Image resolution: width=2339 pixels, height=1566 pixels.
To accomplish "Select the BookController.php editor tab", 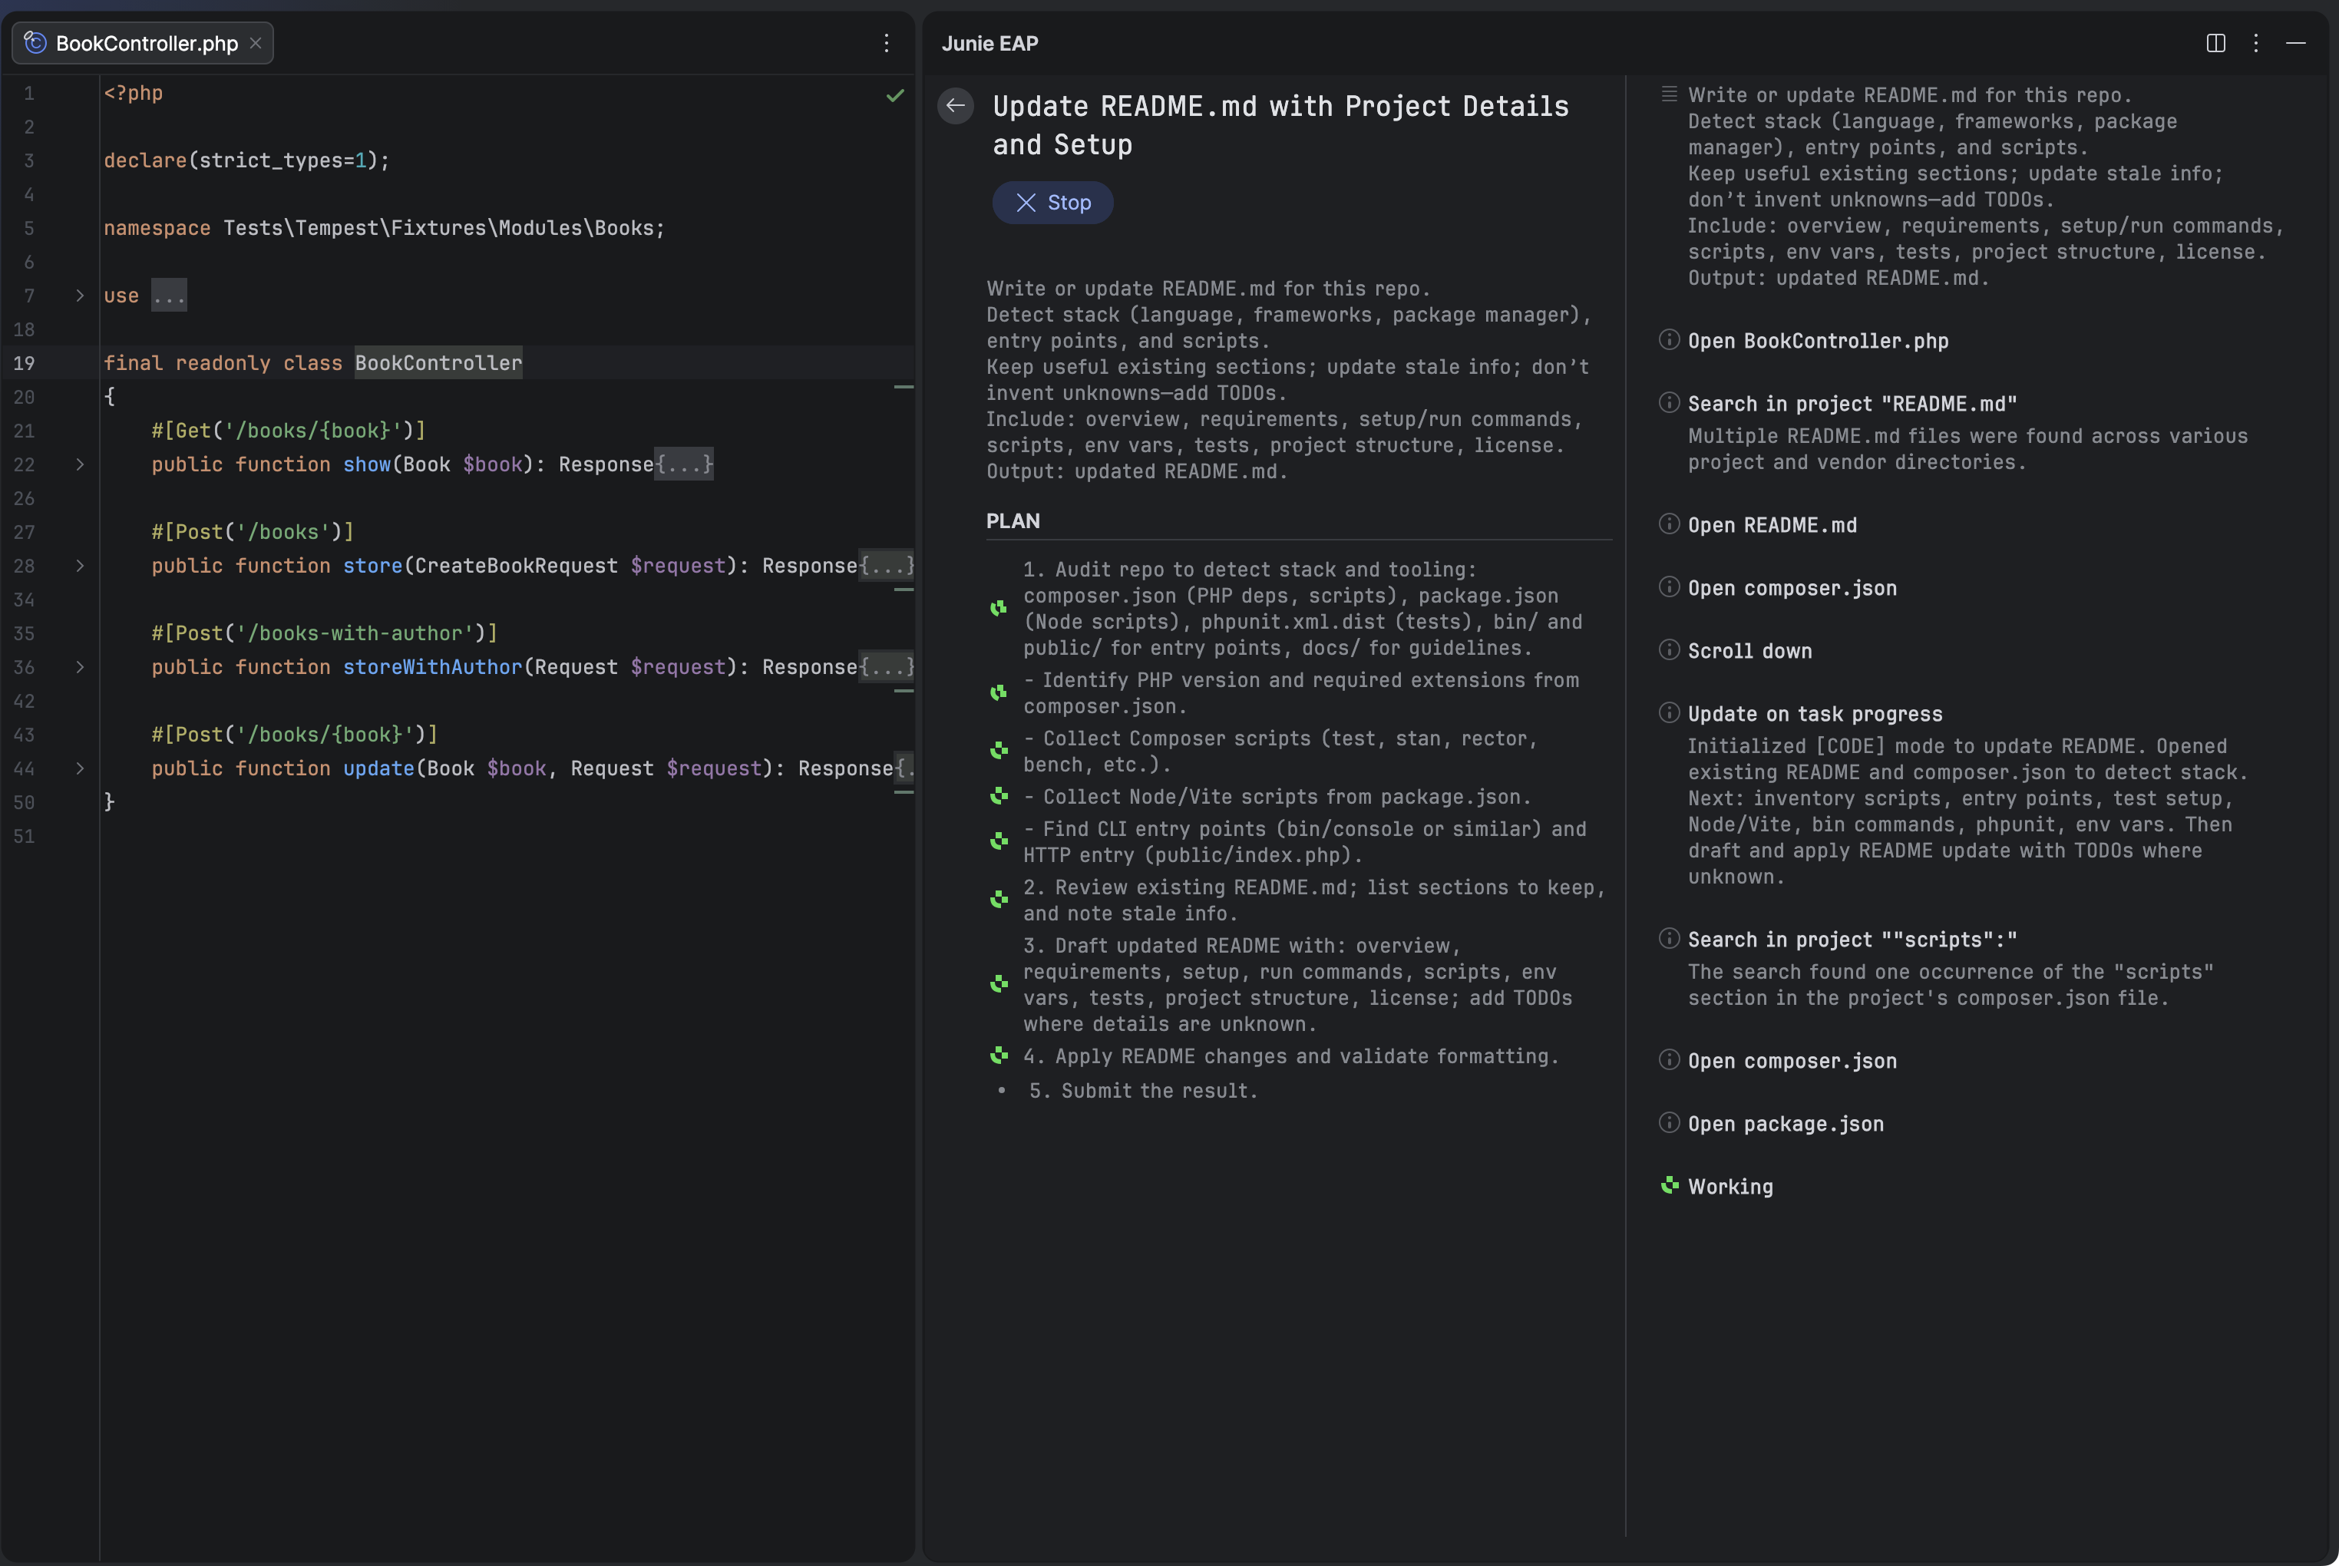I will [x=146, y=43].
